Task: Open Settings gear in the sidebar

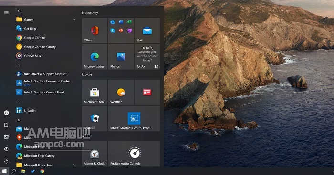Action: pos(6,149)
